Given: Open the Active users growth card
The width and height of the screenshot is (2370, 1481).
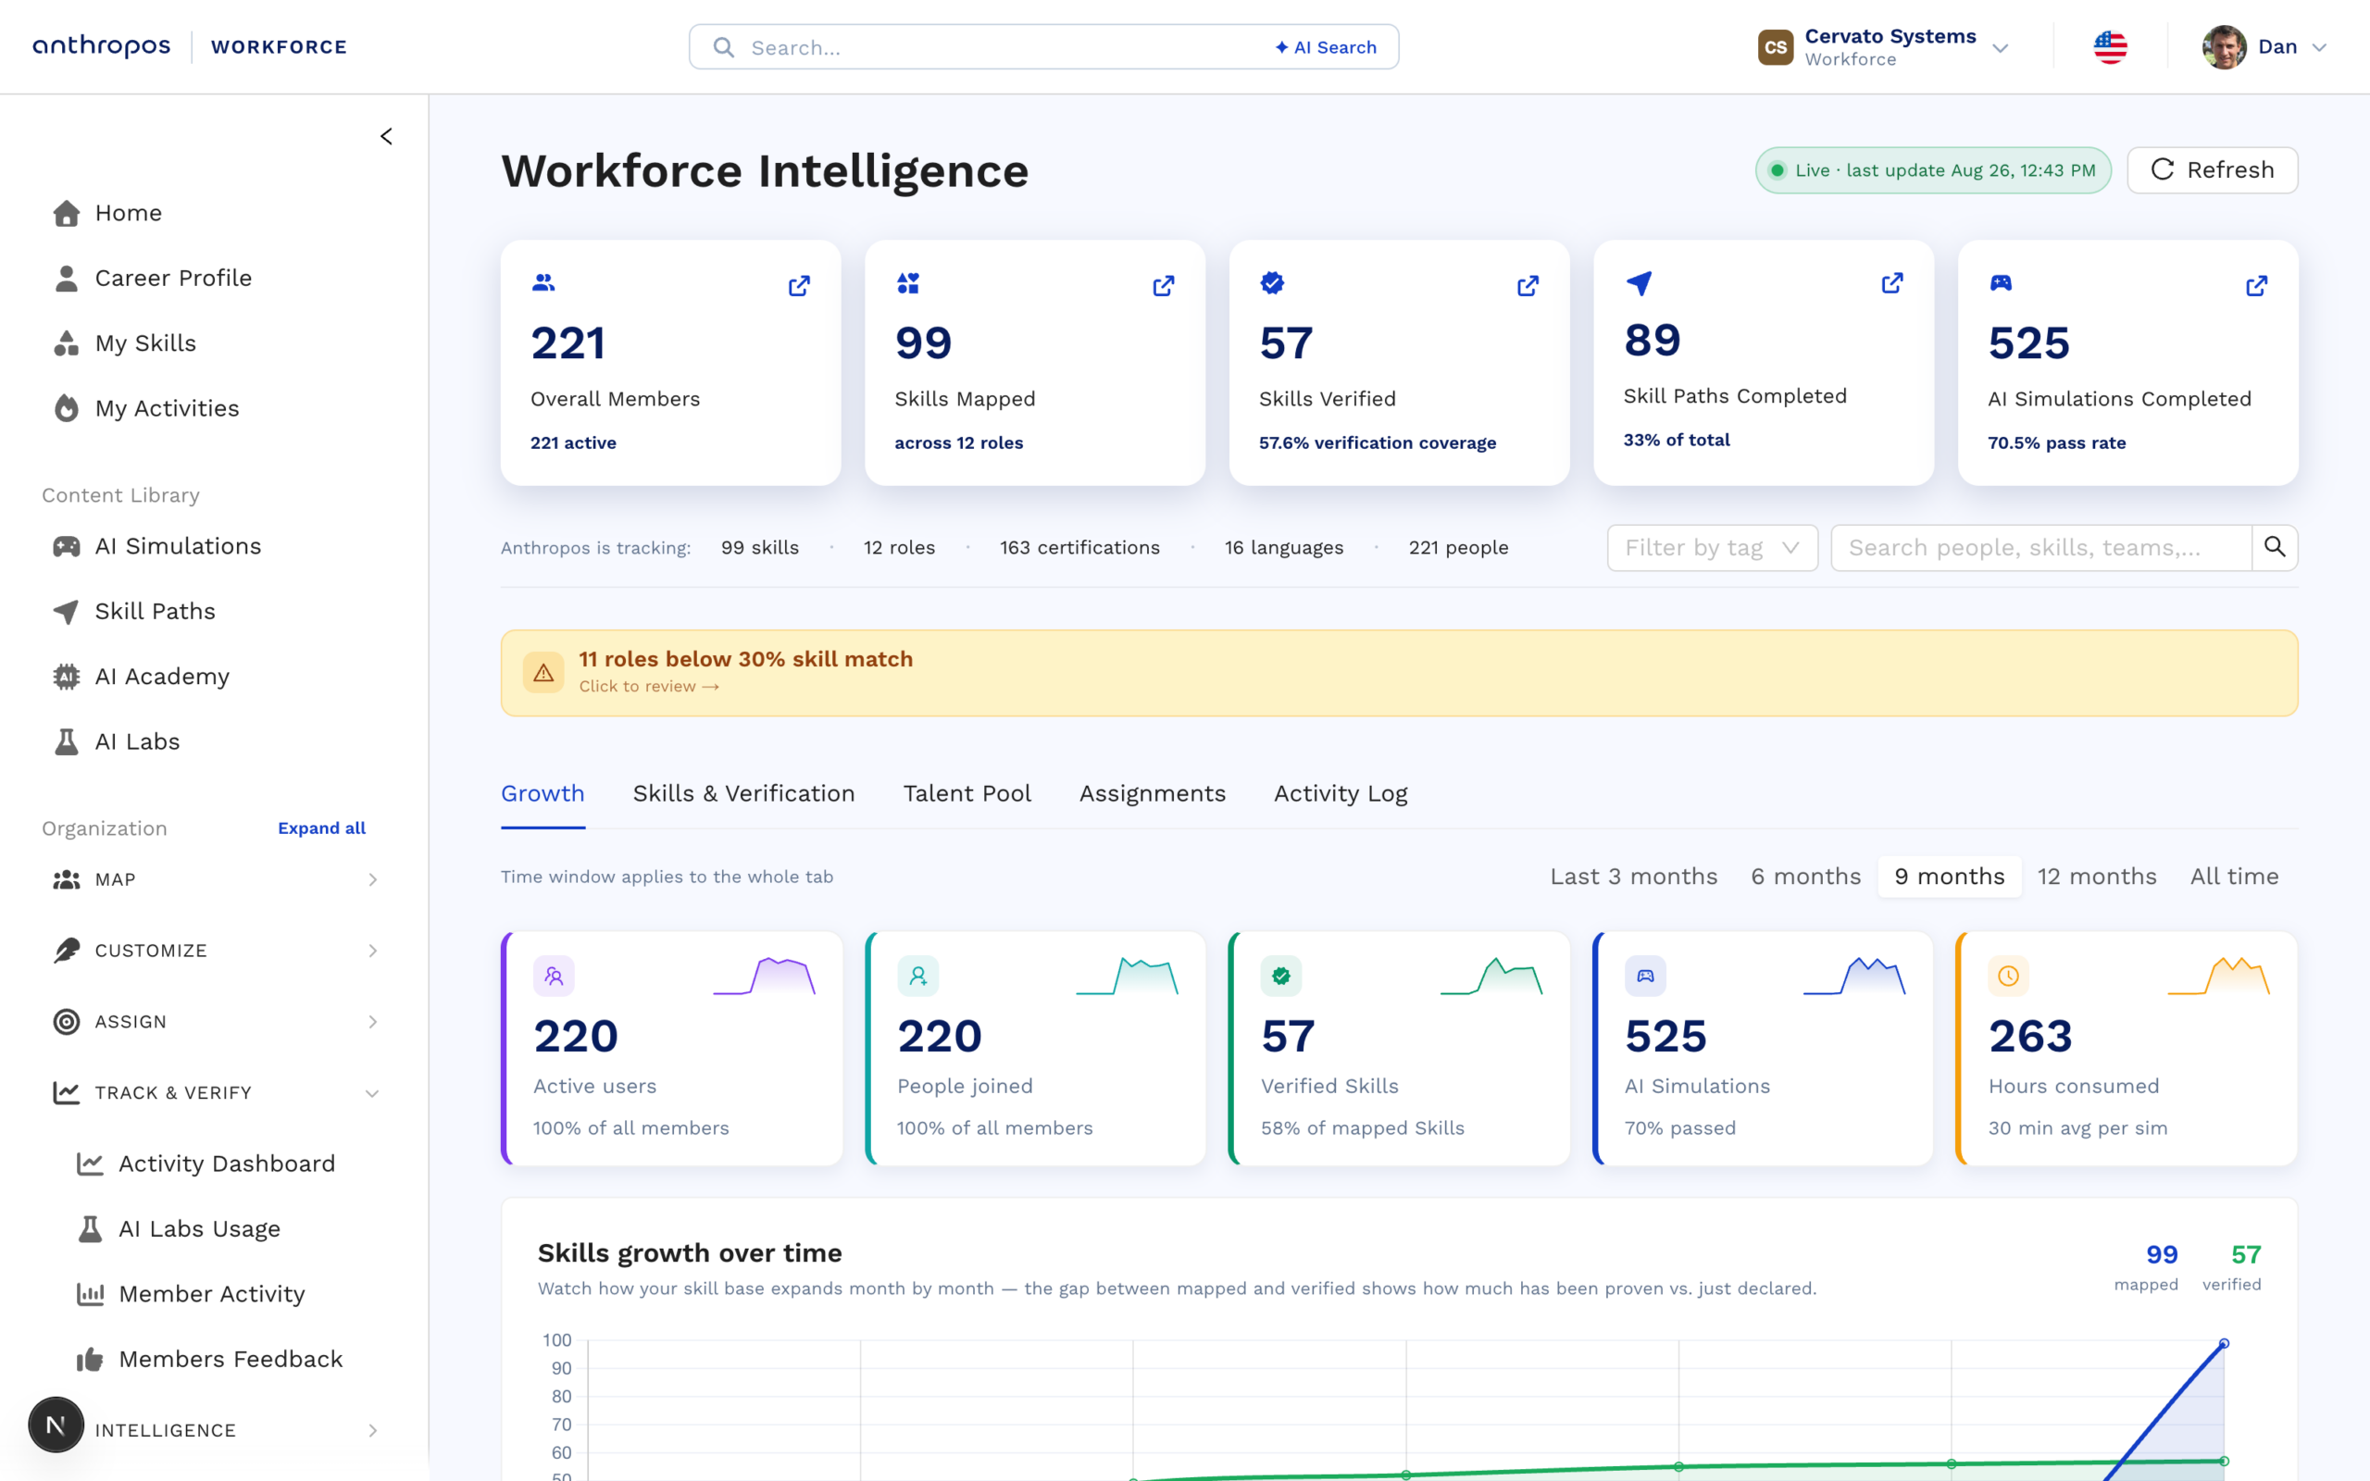Looking at the screenshot, I should [x=672, y=1048].
